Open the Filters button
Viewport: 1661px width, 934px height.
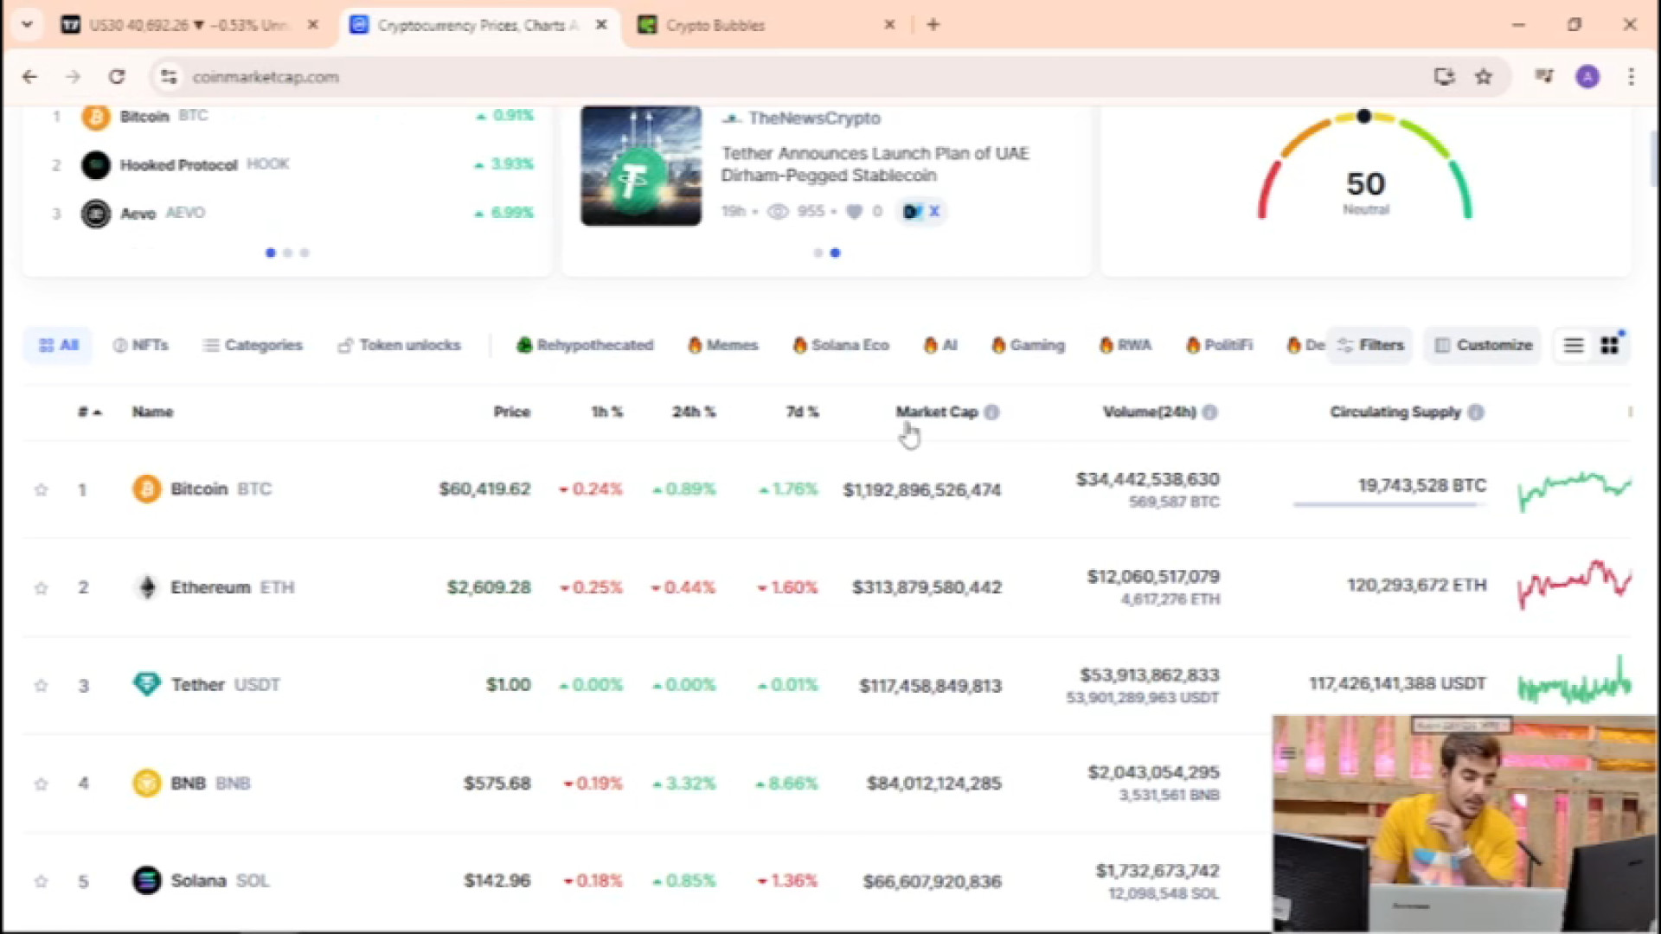pyautogui.click(x=1370, y=346)
